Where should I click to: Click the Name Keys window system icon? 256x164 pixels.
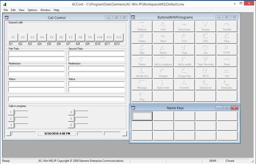point(133,108)
